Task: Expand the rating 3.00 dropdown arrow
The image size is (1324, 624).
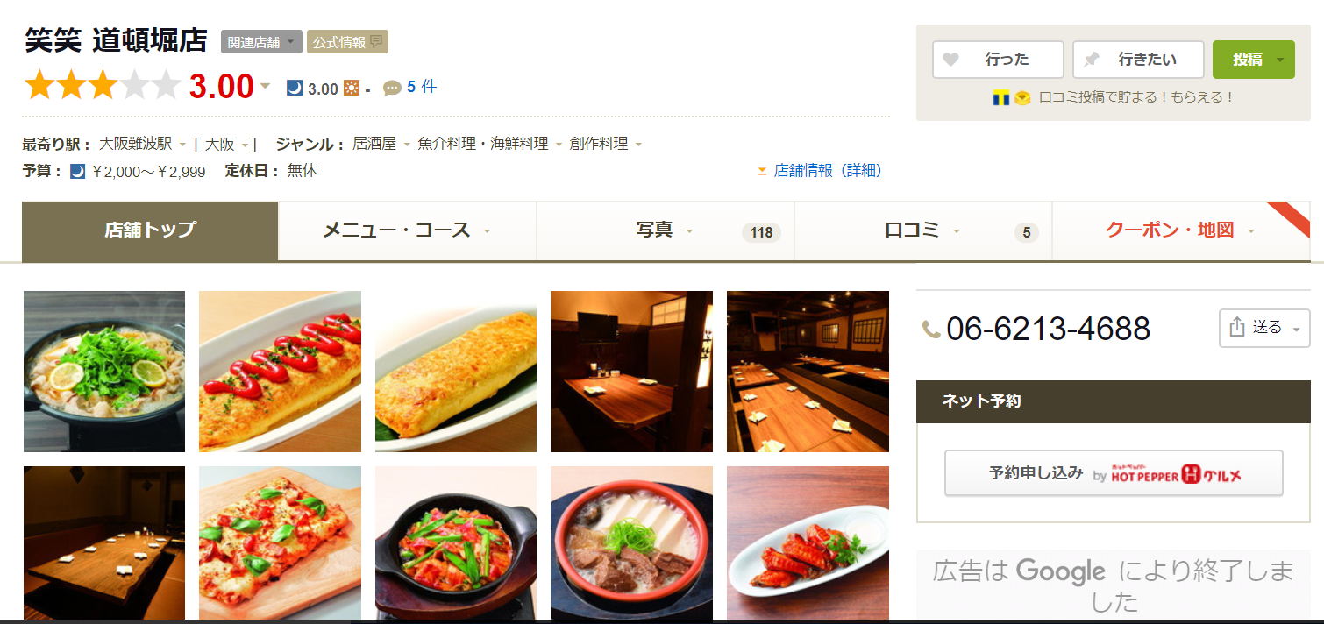Action: 265,86
